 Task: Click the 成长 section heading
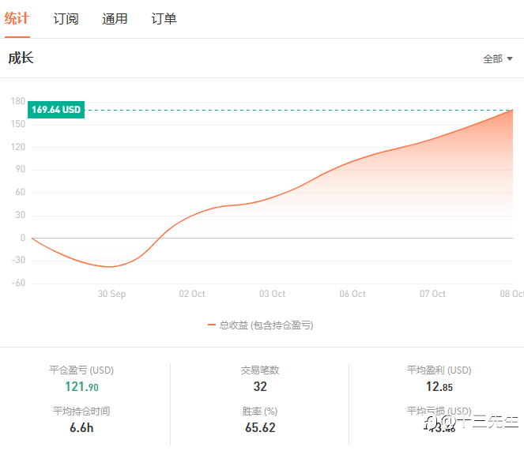click(21, 58)
